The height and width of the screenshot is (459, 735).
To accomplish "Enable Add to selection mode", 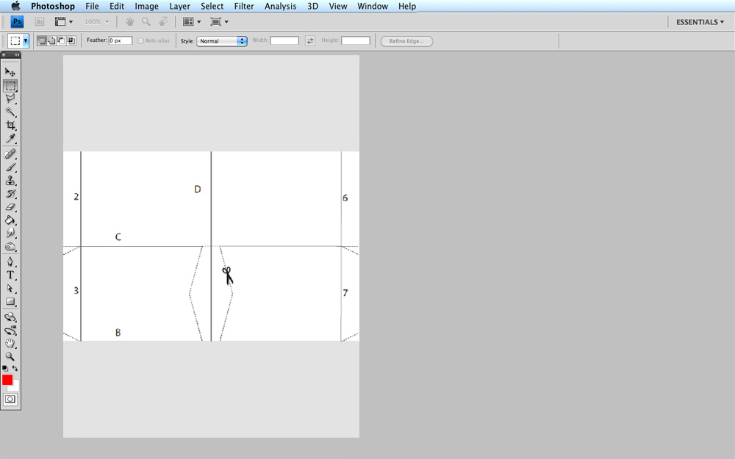I will point(51,40).
